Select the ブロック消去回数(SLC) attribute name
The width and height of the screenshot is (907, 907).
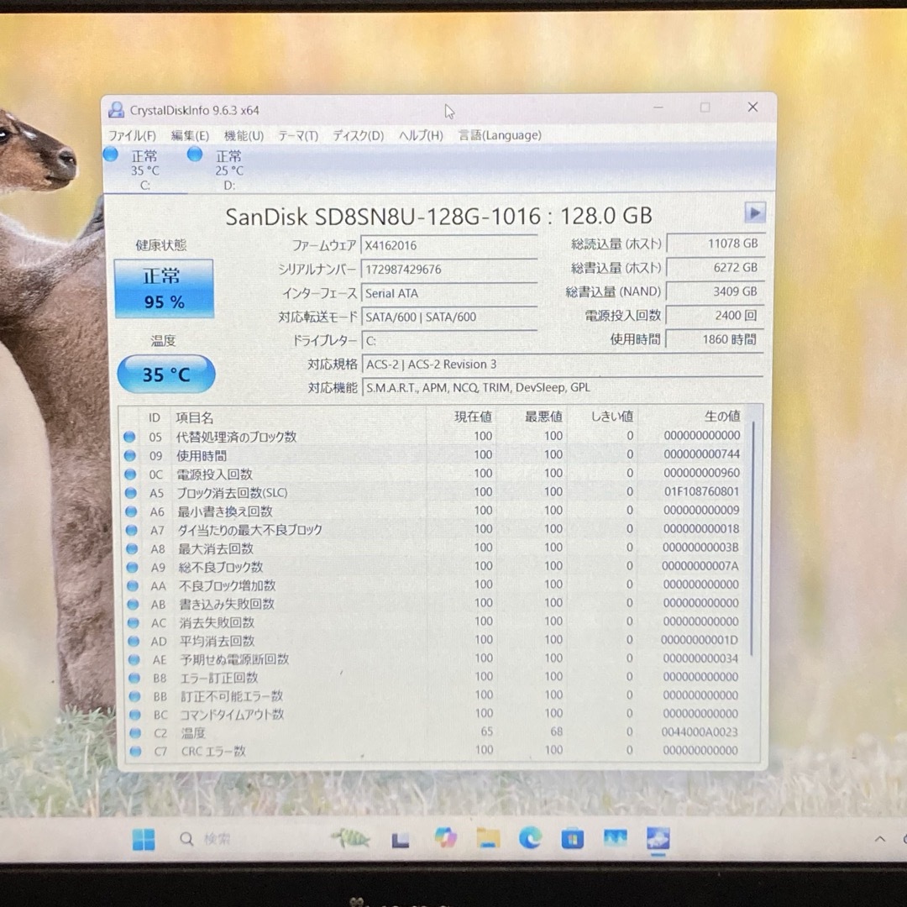click(x=232, y=493)
